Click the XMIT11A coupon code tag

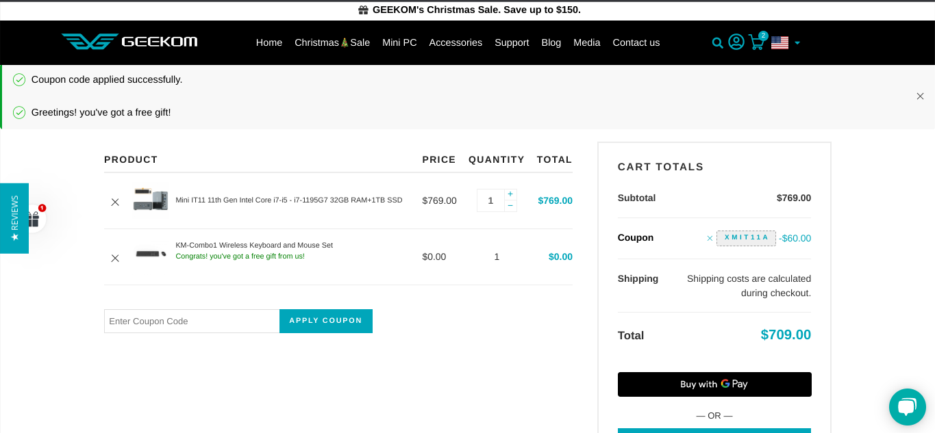(747, 238)
